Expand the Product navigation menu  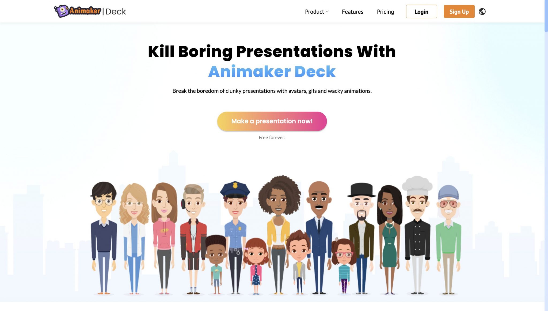[317, 11]
